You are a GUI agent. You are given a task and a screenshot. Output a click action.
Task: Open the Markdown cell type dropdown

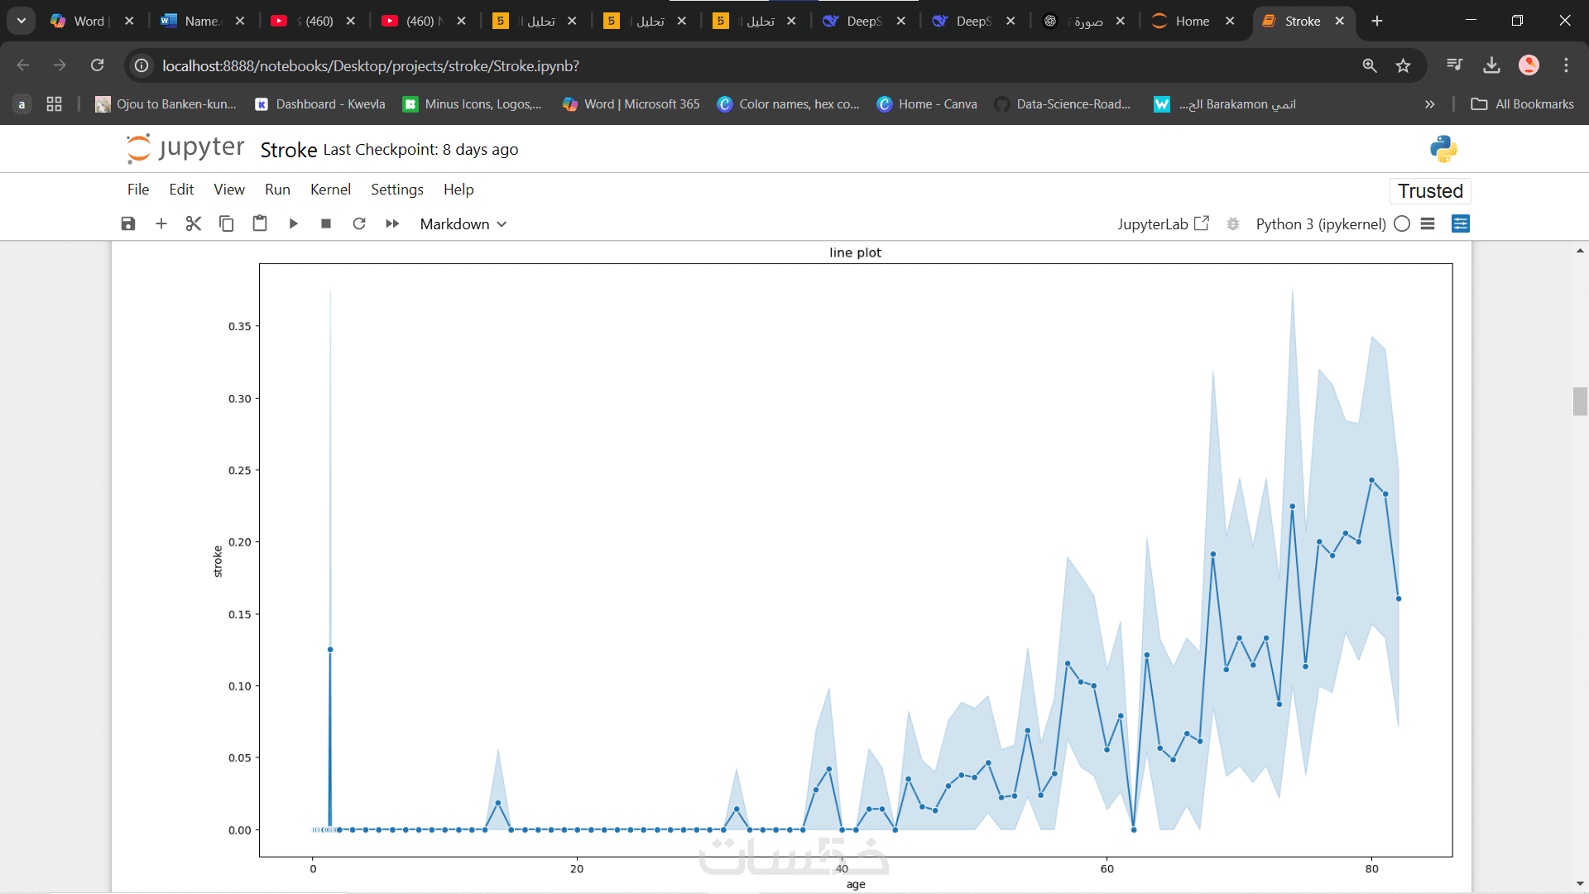463,223
